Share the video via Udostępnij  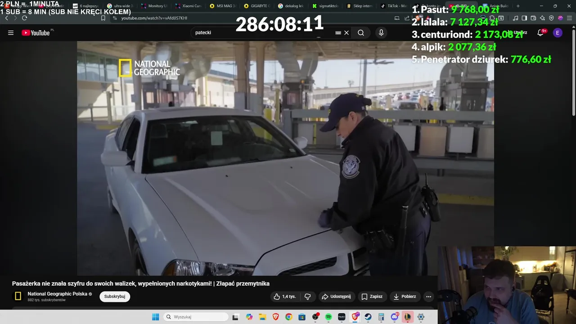click(336, 297)
